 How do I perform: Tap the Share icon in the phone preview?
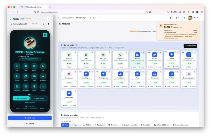point(17,66)
